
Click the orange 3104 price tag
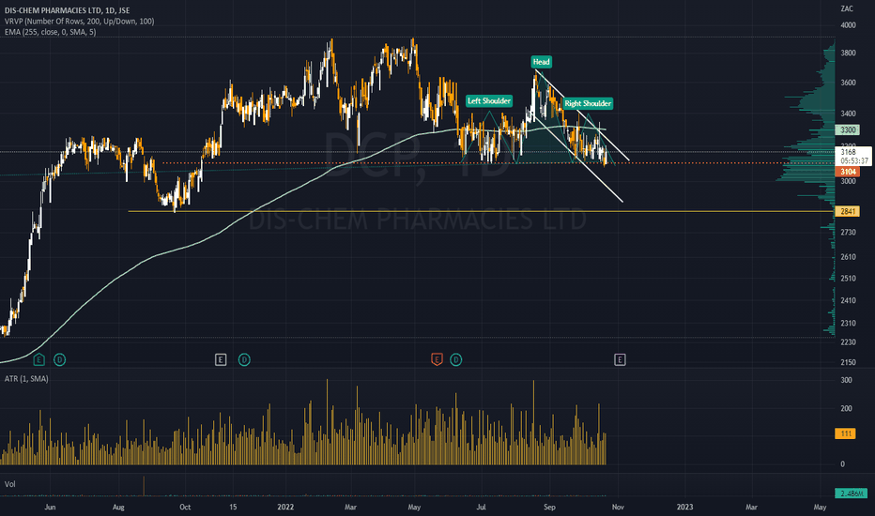[x=848, y=172]
